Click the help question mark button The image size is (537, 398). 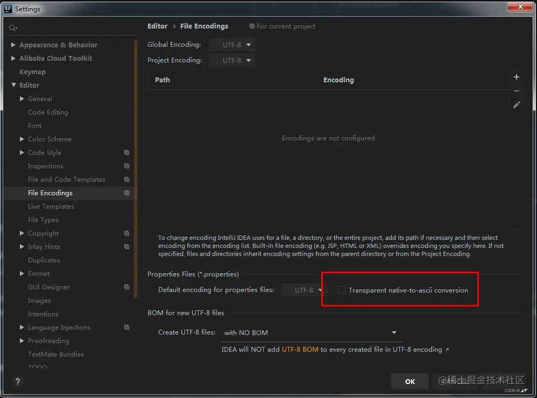click(18, 381)
